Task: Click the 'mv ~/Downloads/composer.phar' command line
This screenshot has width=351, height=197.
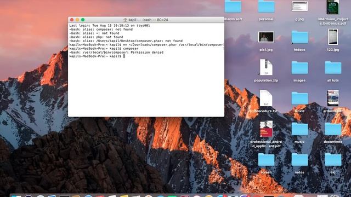Action: coord(146,45)
